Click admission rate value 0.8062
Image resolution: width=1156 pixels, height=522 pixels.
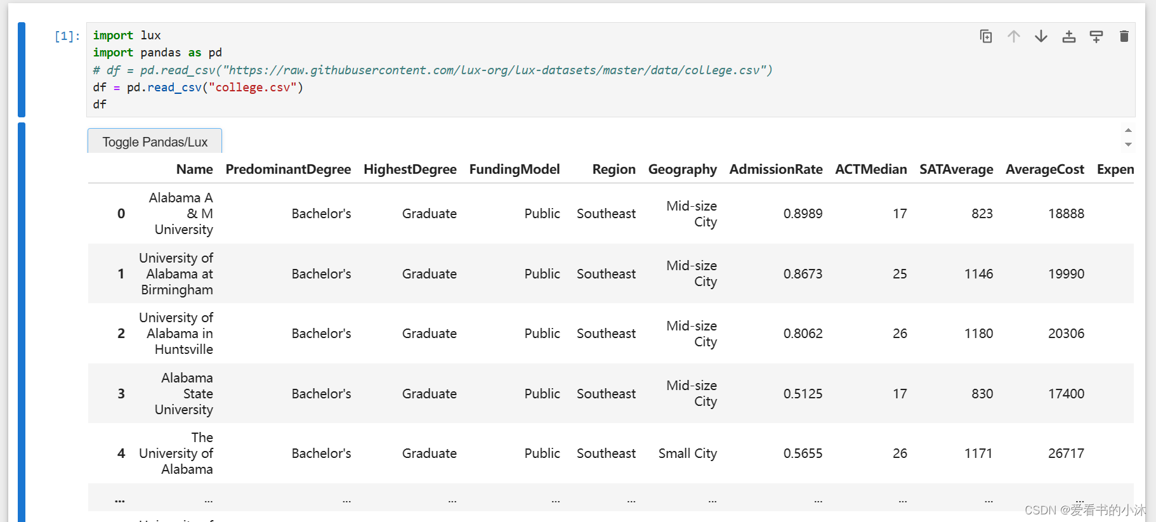(x=803, y=334)
